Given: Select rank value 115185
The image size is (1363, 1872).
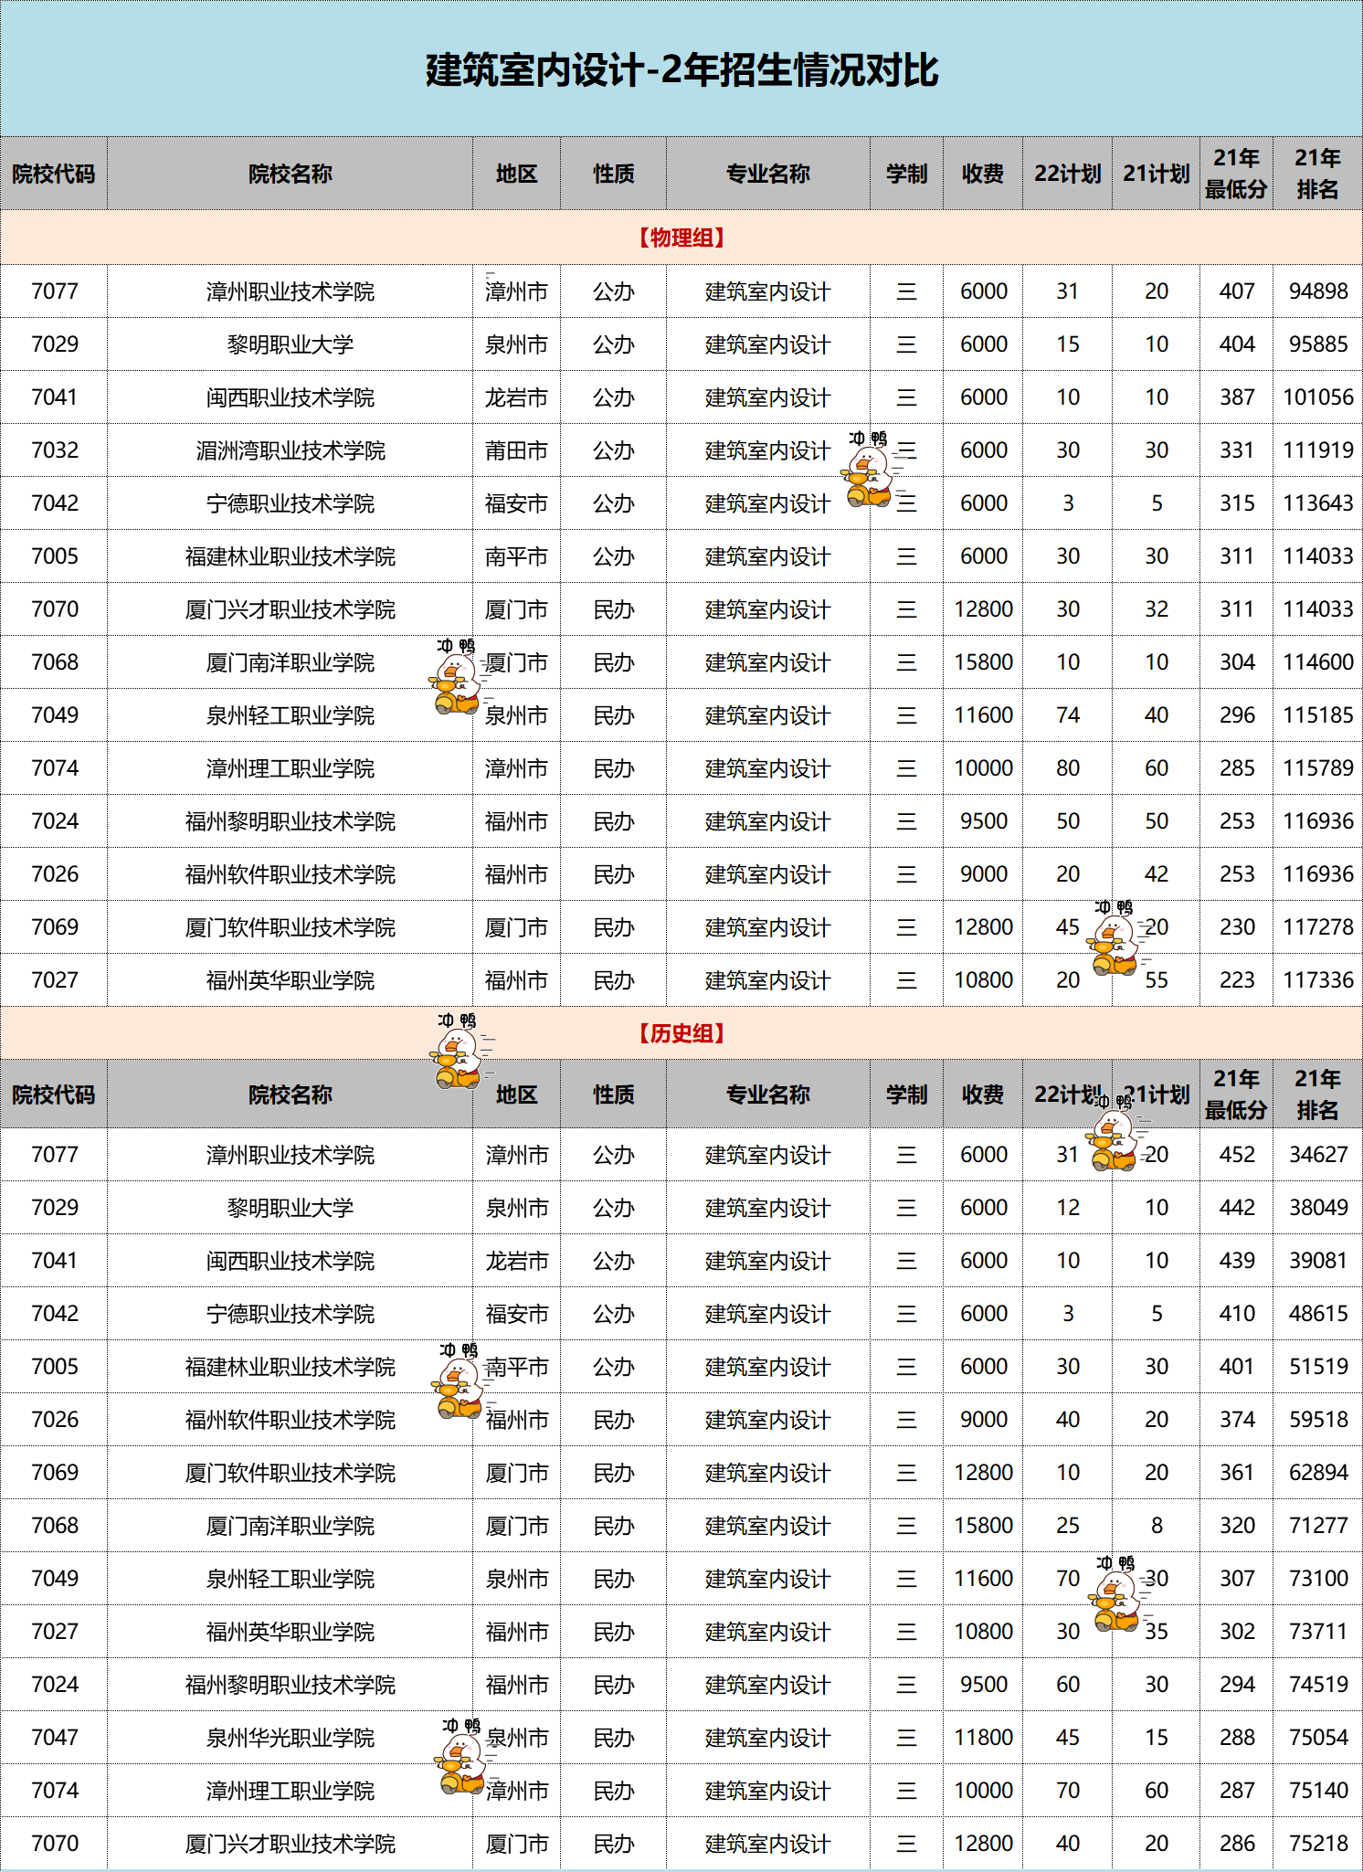Looking at the screenshot, I should point(1318,715).
